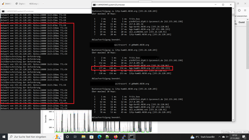
Task: Click the hop line '152 ms 10 ms 10 ms 217.0.205.34'
Action: pos(118,63)
